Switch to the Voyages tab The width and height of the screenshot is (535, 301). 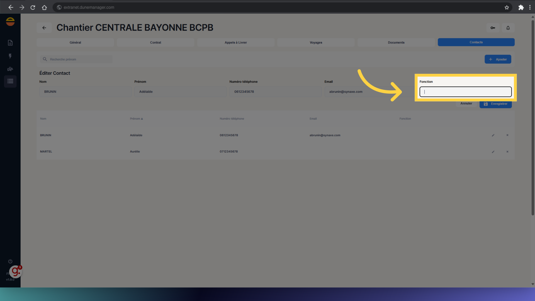pos(316,42)
